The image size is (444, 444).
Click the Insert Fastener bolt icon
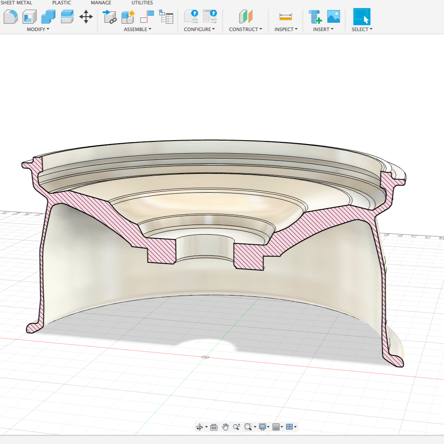tap(315, 17)
